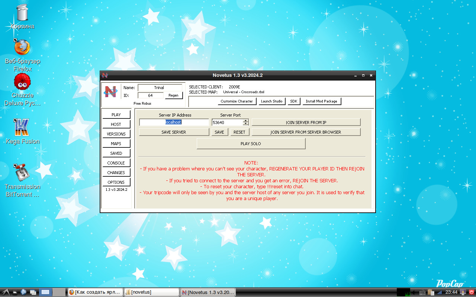The width and height of the screenshot is (476, 297).
Task: Click the selected map name Universal - Crossroads.rbxl
Action: pos(244,92)
